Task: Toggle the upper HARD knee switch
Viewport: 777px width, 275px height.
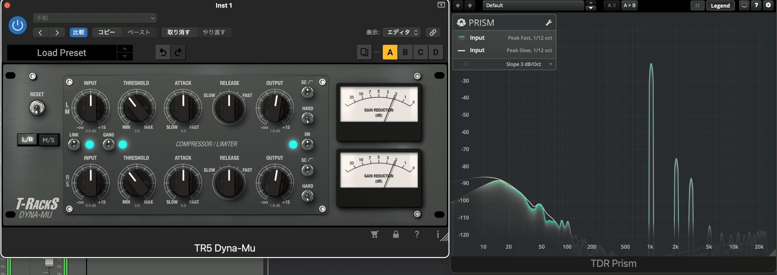Action: [307, 118]
